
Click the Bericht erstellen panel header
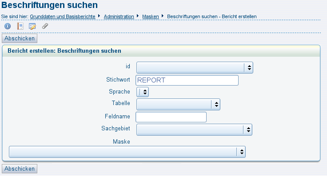[161, 51]
